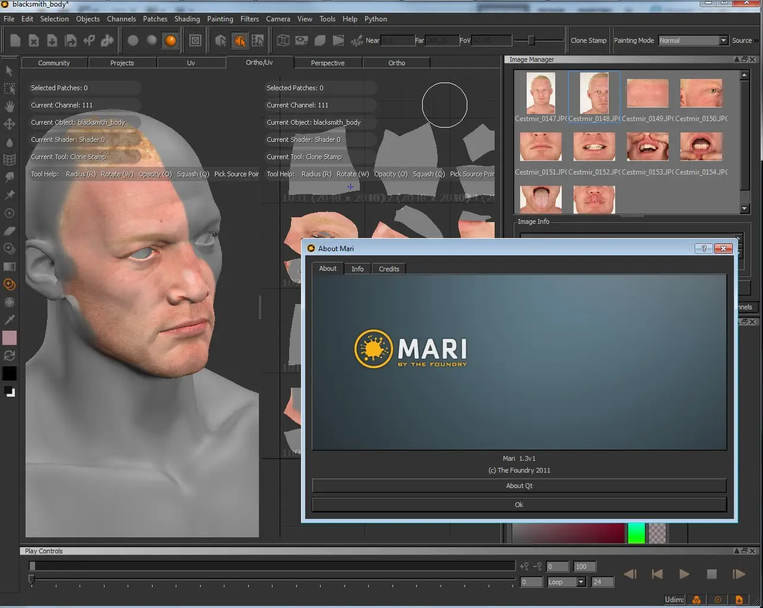Click the wireframe cube view icon
Screen dimensions: 763x608
coord(283,40)
